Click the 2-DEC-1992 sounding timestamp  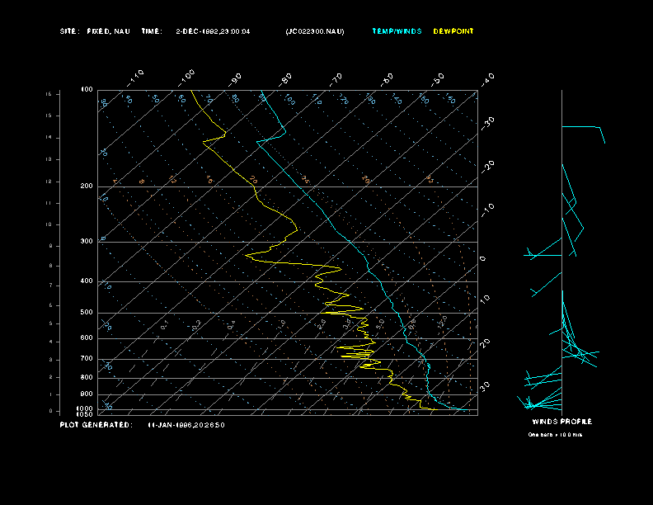tap(213, 31)
